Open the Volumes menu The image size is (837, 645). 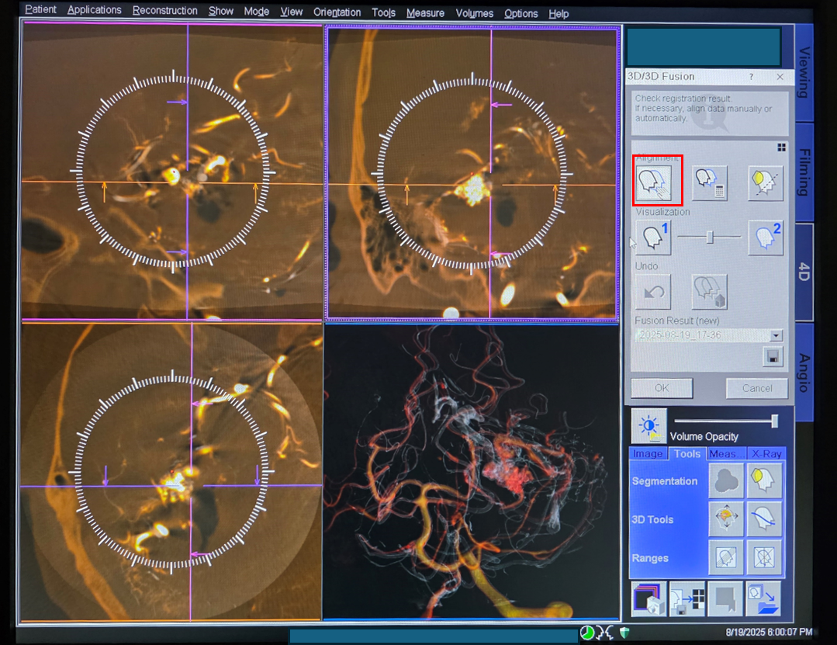tap(474, 13)
